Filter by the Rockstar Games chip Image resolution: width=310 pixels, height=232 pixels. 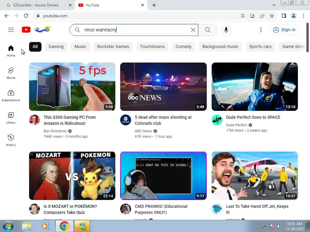[113, 47]
